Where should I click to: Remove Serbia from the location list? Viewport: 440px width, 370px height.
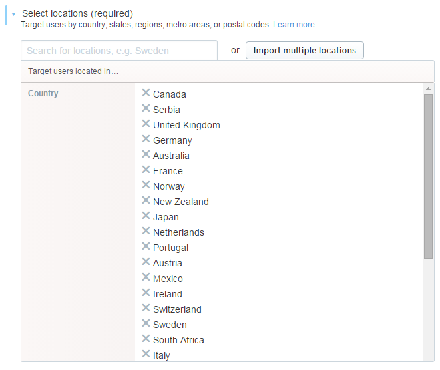coord(146,108)
